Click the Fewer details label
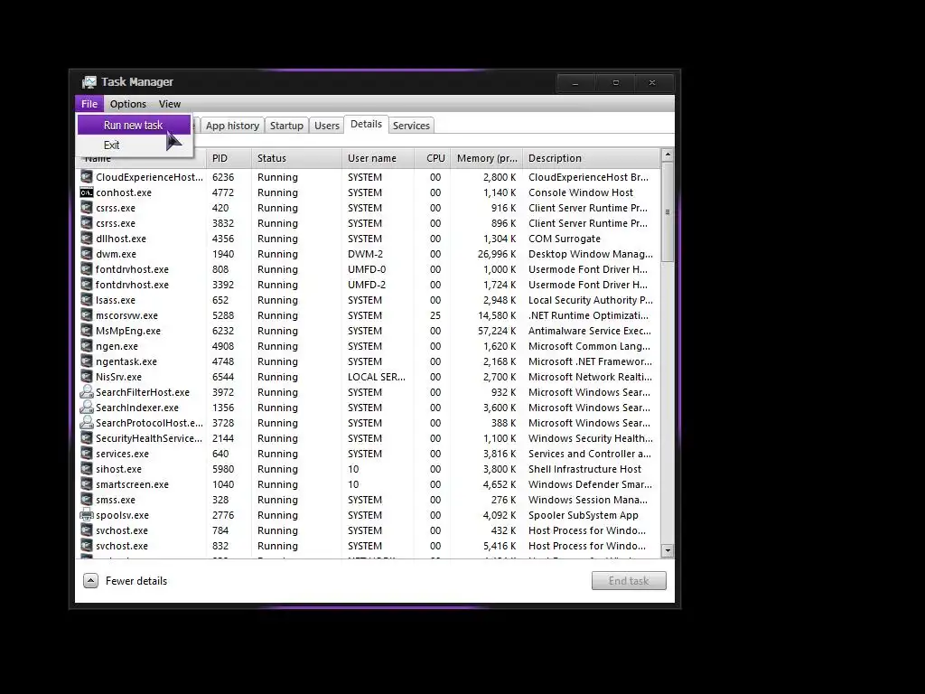The height and width of the screenshot is (694, 925). (x=136, y=581)
